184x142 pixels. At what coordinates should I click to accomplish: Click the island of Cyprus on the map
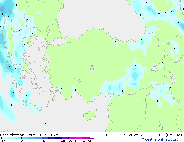[90, 115]
